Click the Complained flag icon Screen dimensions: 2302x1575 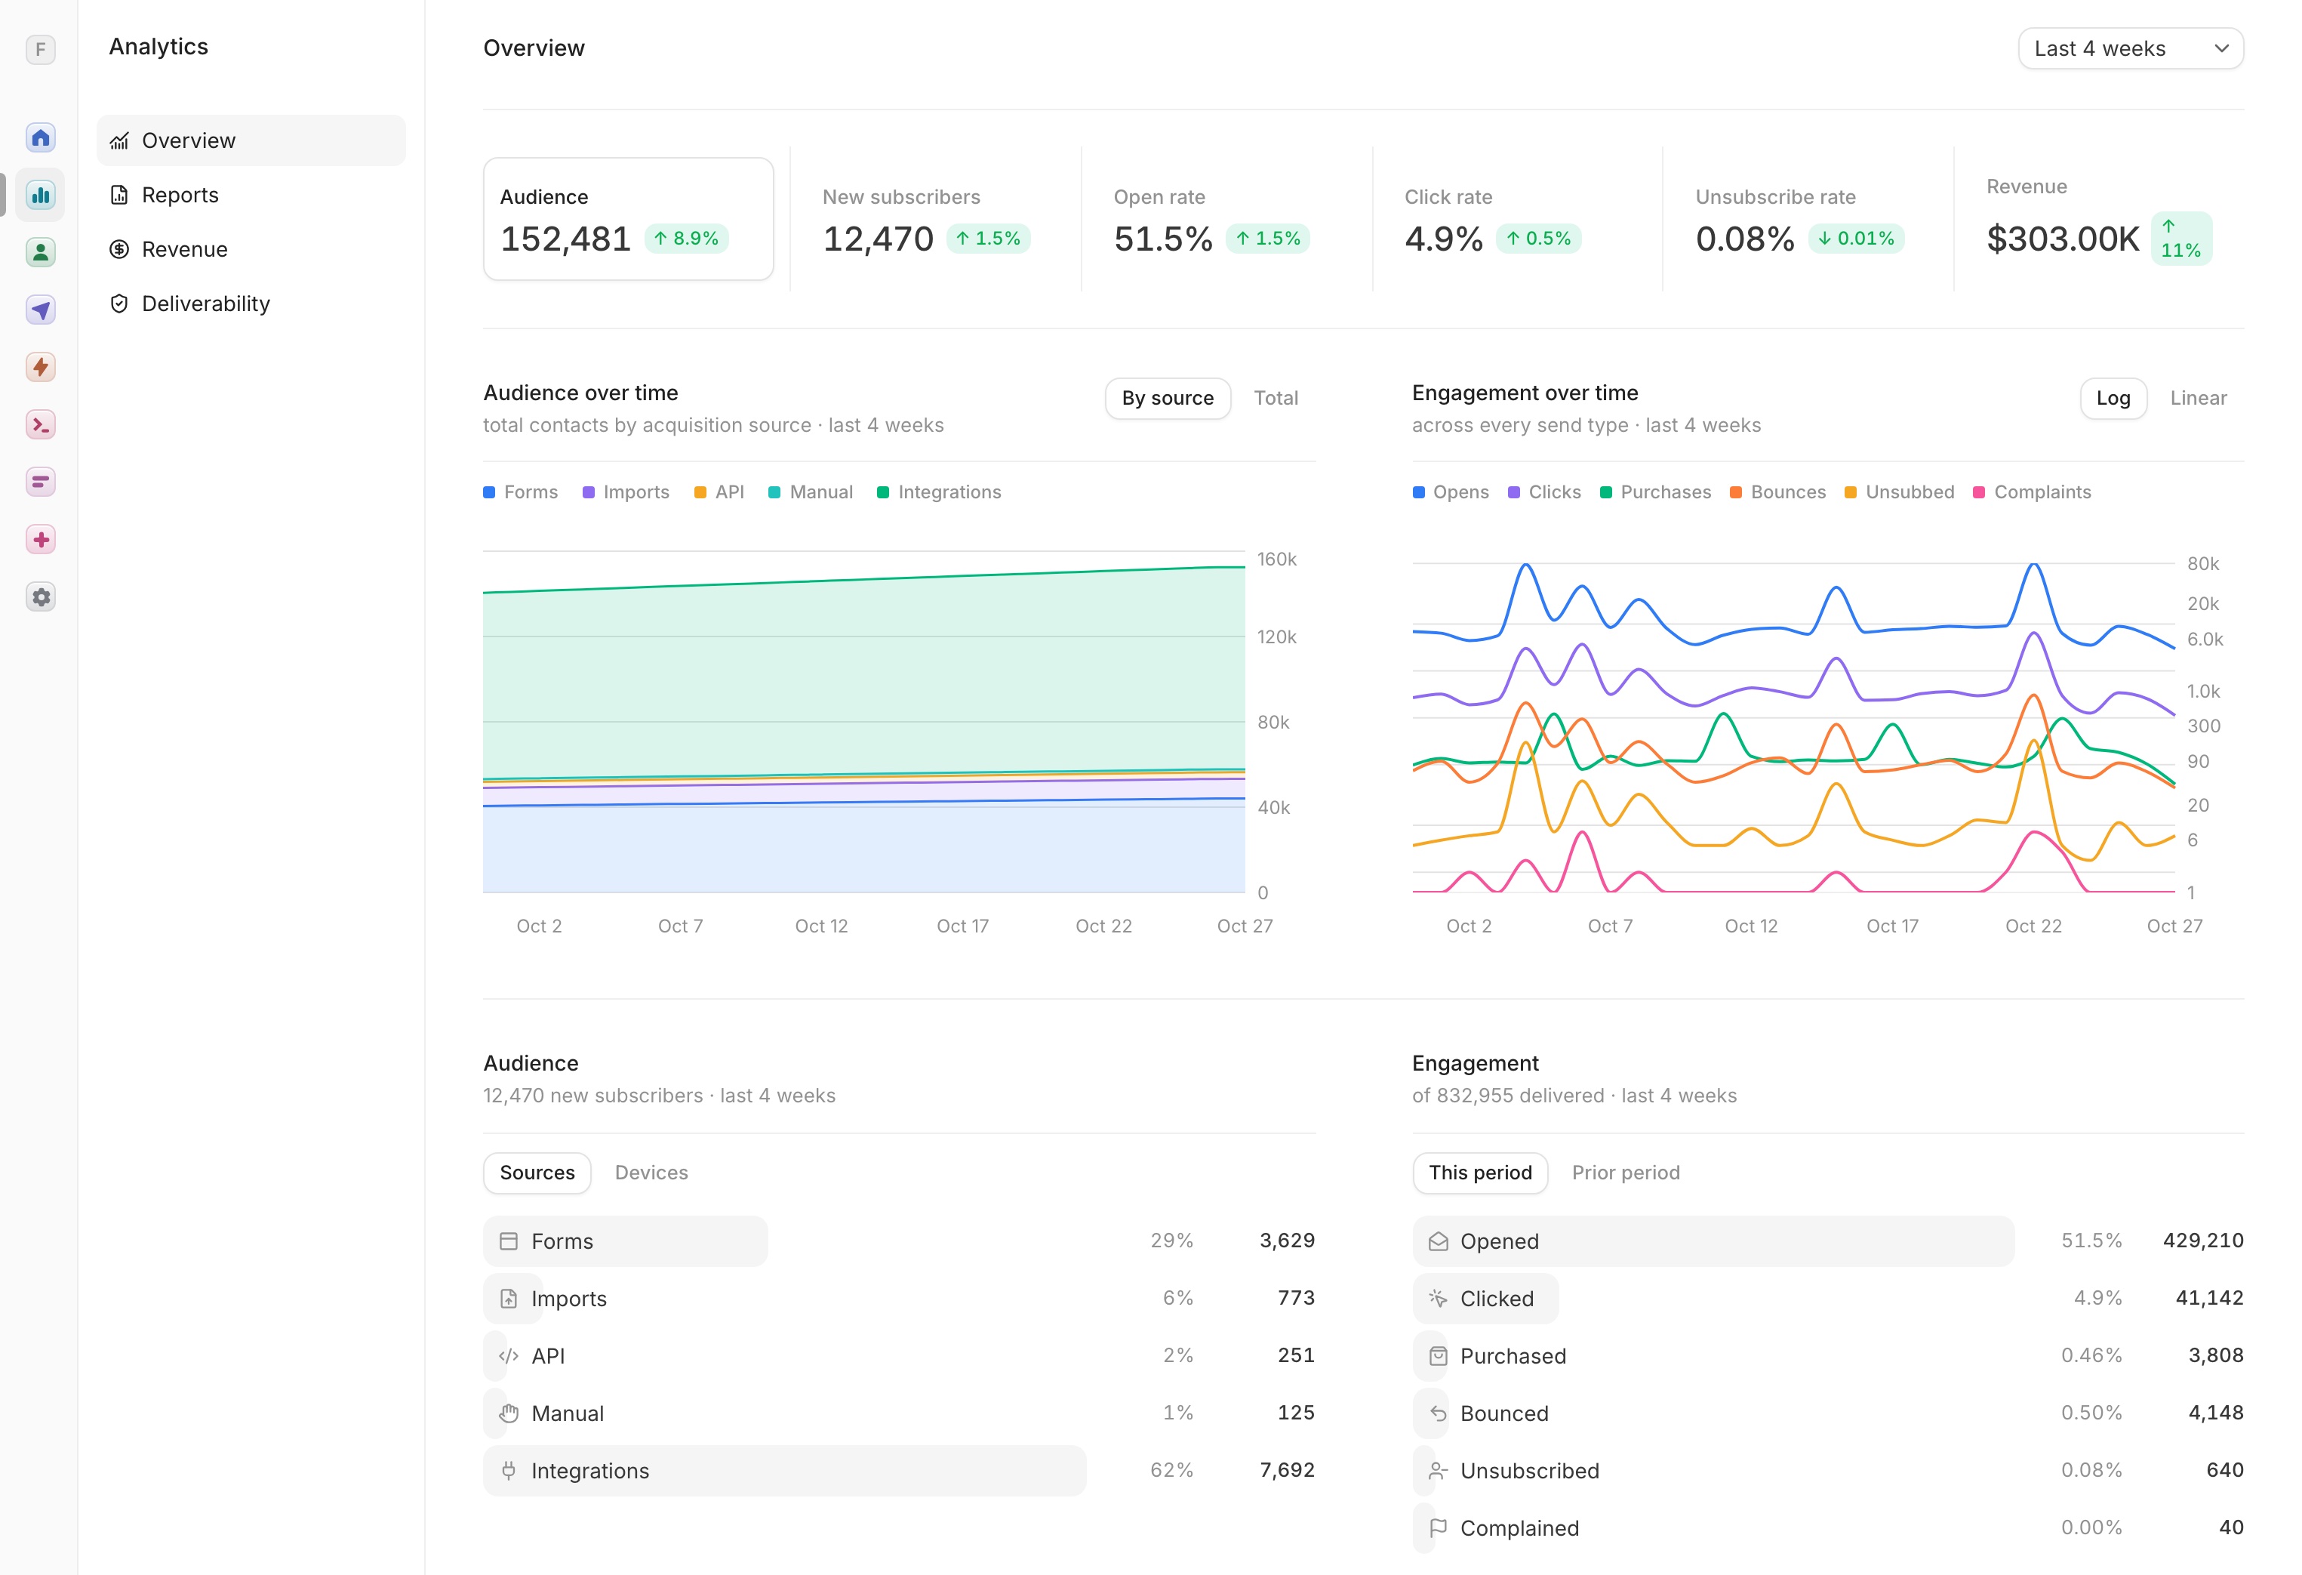coord(1439,1528)
